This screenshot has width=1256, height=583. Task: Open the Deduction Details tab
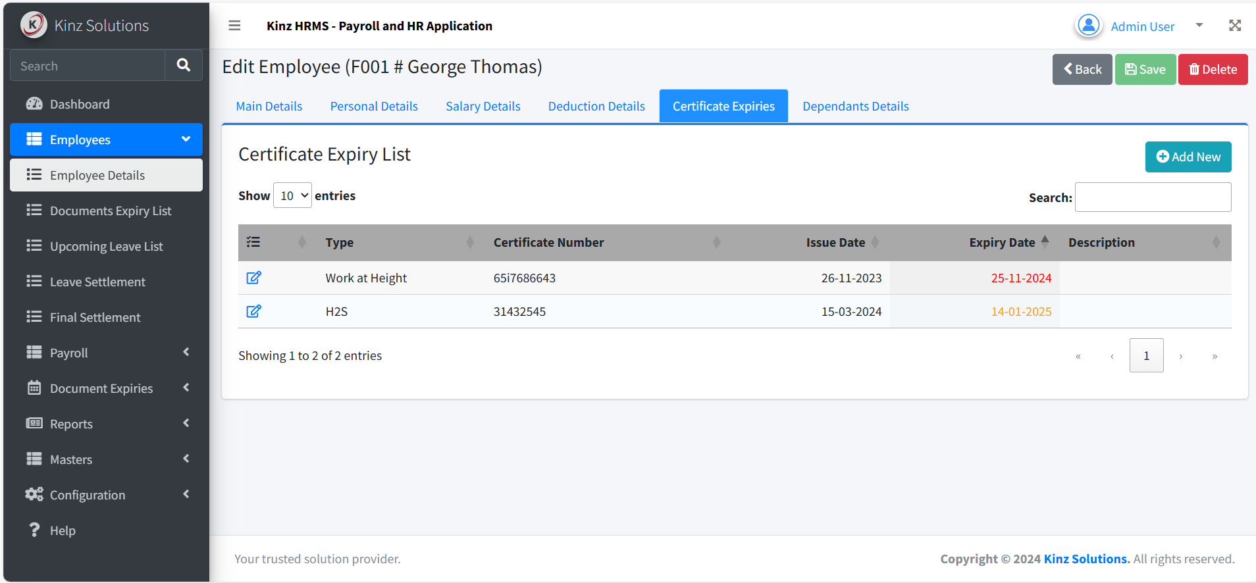(596, 106)
